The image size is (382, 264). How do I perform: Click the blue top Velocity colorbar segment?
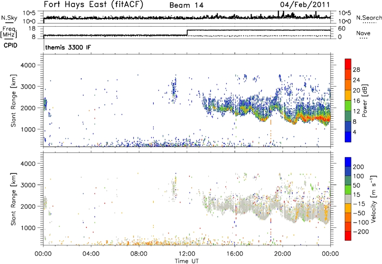(x=348, y=162)
